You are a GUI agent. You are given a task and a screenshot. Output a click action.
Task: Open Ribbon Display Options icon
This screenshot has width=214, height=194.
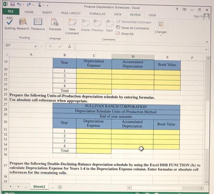tap(184, 9)
